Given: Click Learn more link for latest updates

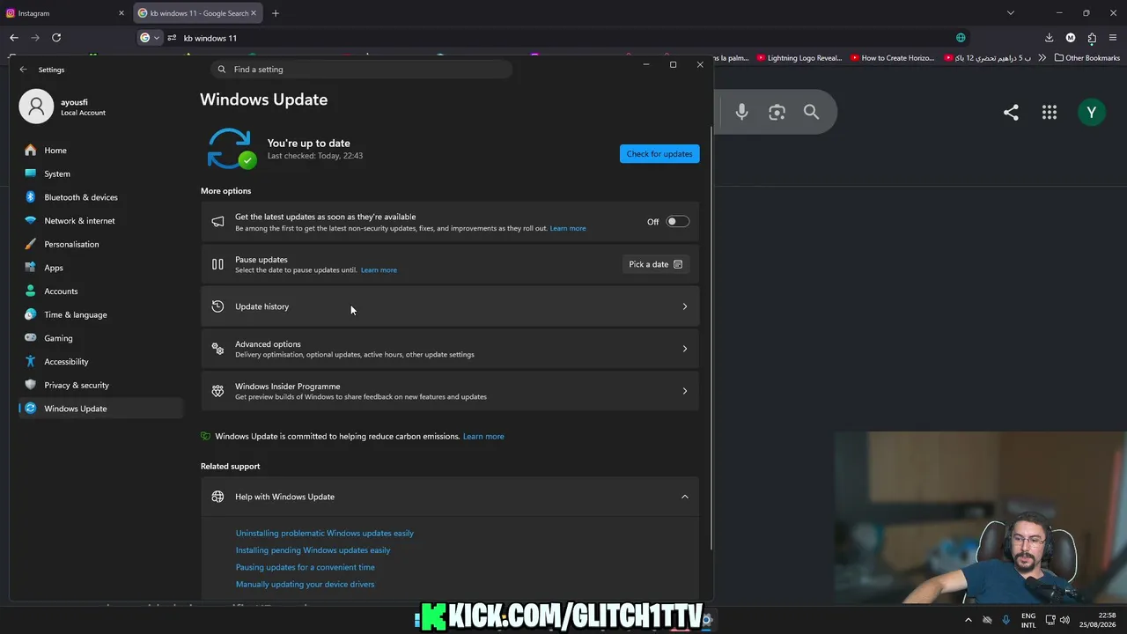Looking at the screenshot, I should pyautogui.click(x=568, y=229).
